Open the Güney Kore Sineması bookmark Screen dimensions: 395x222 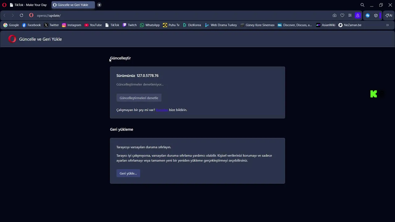257,25
